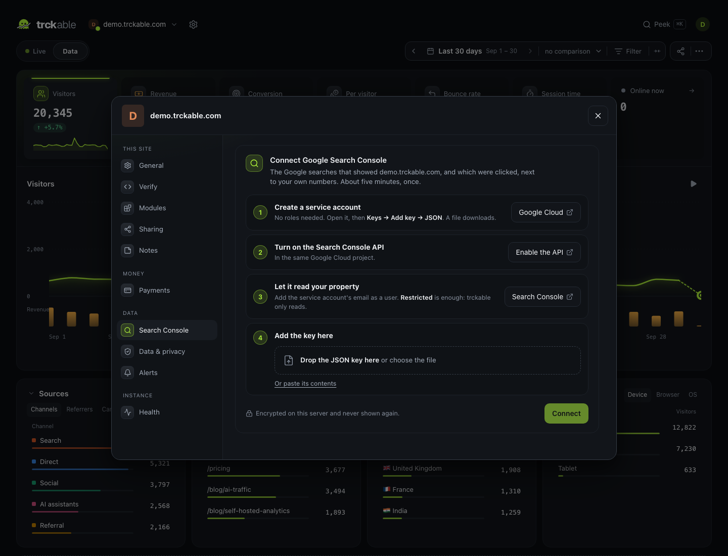Viewport: 728px width, 556px height.
Task: Click the Online now arrow icon
Action: tap(692, 90)
